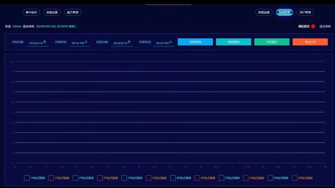Open the clock icon for 结束时间
The height and width of the screenshot is (188, 335).
(170, 42)
